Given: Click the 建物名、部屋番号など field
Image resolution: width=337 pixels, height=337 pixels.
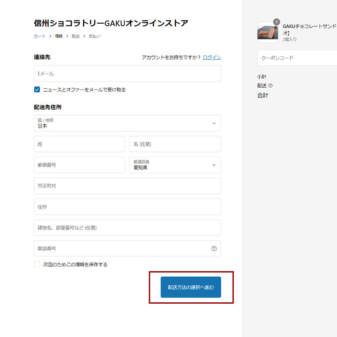Looking at the screenshot, I should pyautogui.click(x=127, y=228).
